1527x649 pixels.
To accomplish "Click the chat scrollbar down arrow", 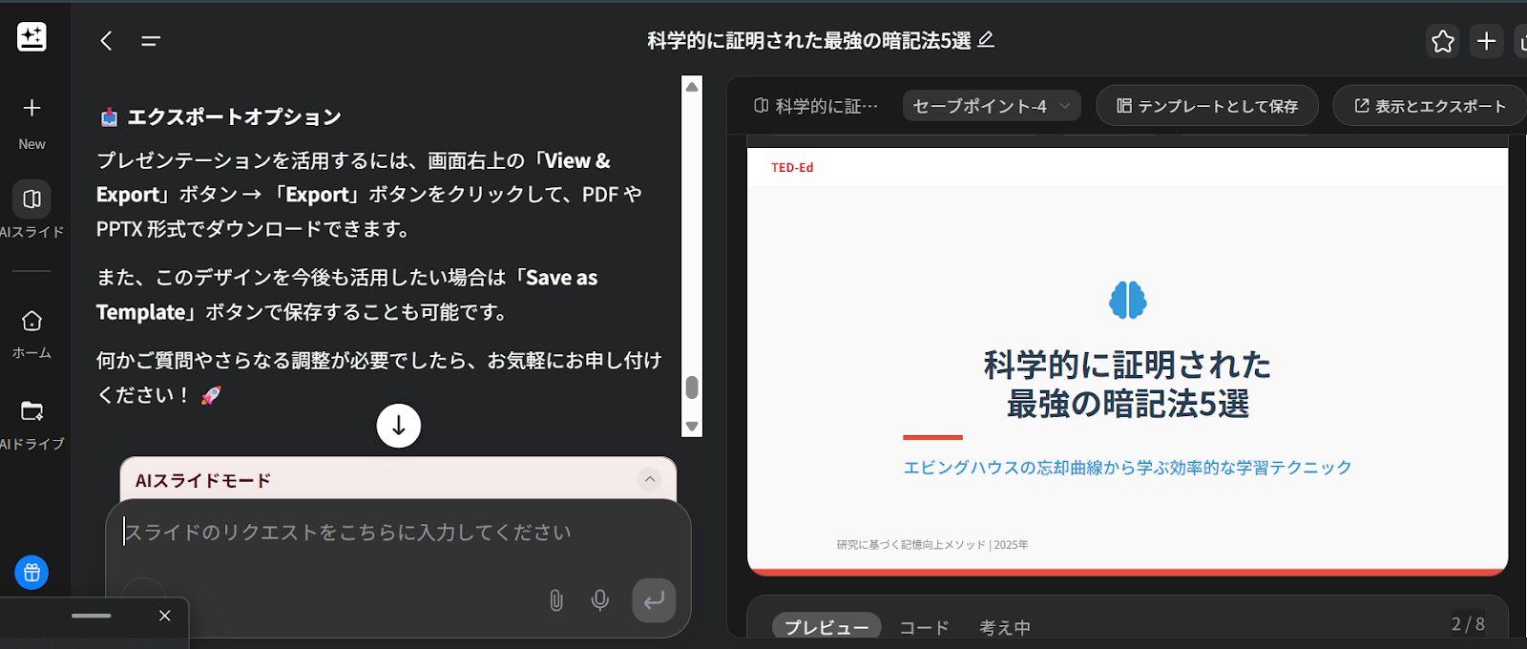I will point(692,427).
